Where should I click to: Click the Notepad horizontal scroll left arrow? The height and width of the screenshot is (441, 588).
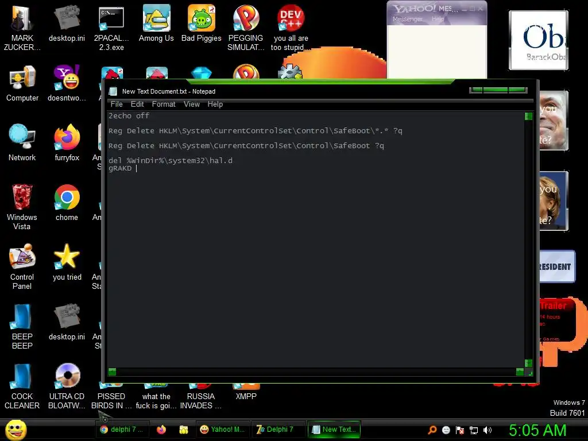[x=112, y=372]
